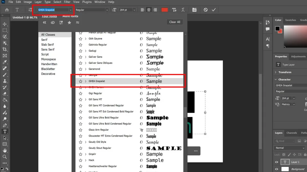Click the red text color swatch
307x172 pixels.
pos(164,10)
